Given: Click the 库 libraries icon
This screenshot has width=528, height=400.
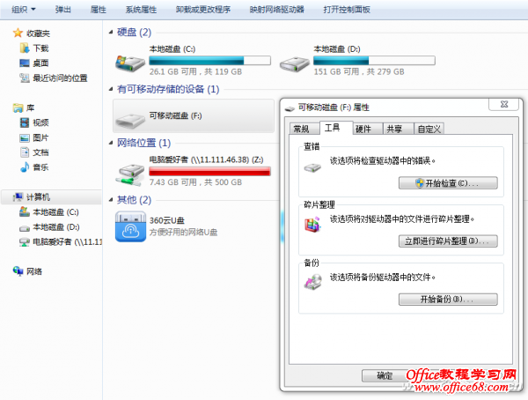Looking at the screenshot, I should point(18,107).
